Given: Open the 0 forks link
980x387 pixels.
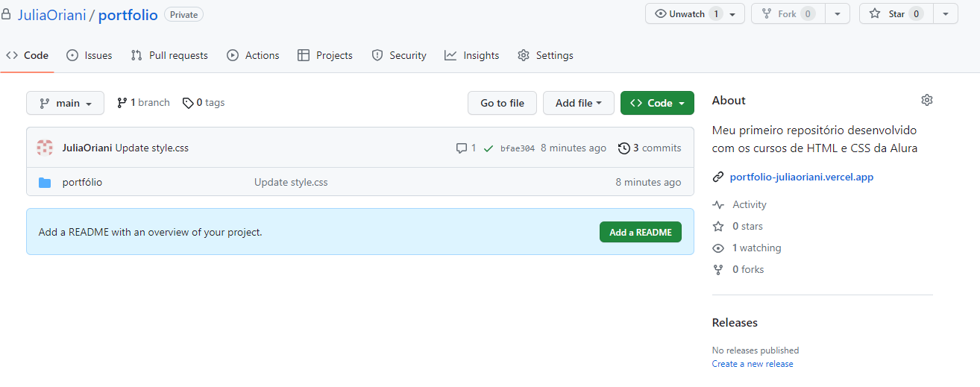Looking at the screenshot, I should 748,269.
